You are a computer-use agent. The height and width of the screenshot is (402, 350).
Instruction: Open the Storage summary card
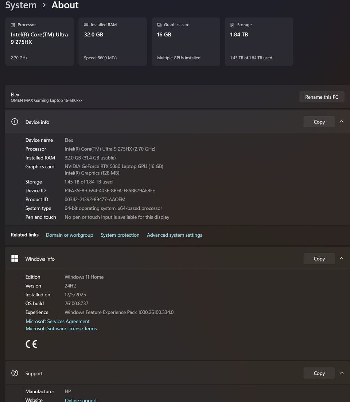point(259,42)
